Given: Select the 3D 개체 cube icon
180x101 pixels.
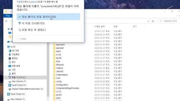Looking at the screenshot, I should [x=10, y=50].
